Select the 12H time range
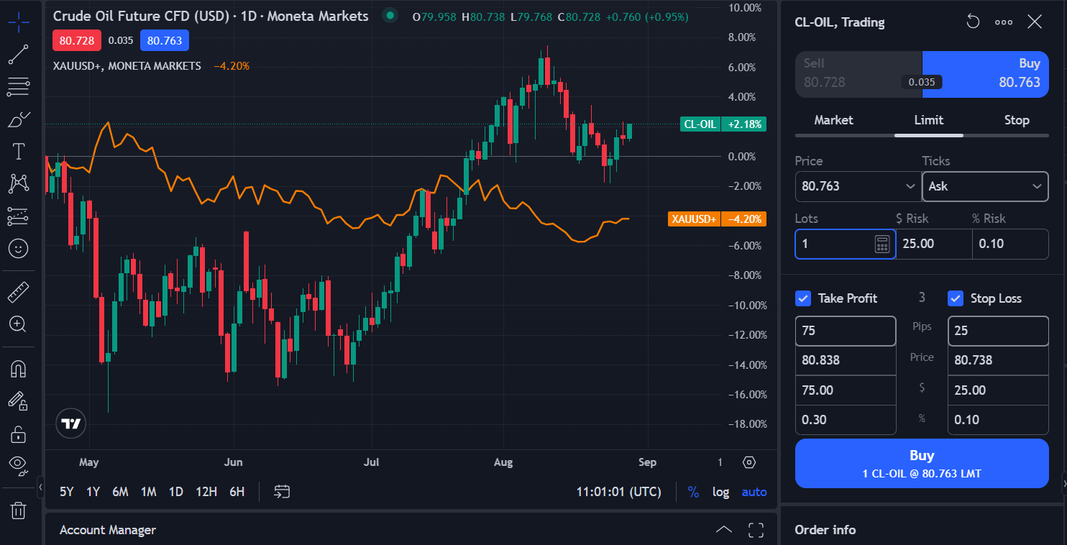This screenshot has width=1067, height=545. pyautogui.click(x=206, y=492)
